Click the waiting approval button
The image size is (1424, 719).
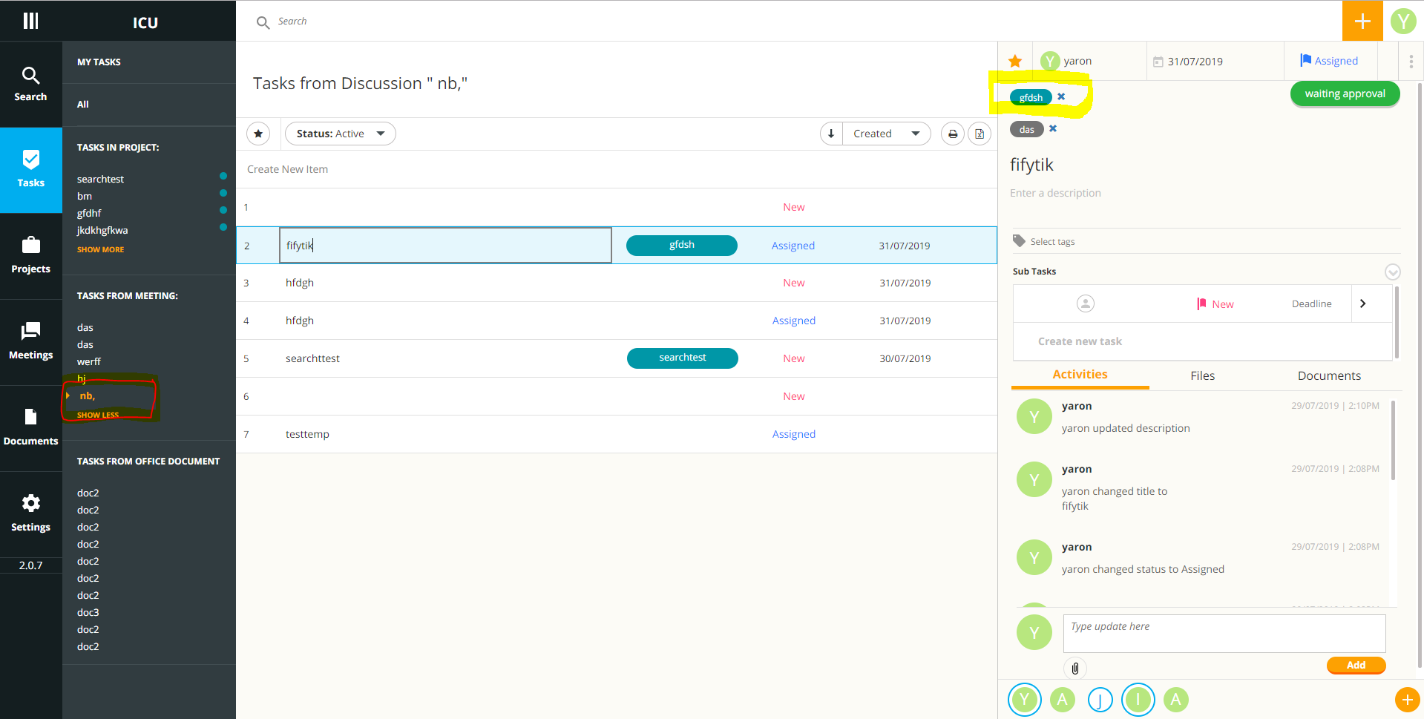point(1345,93)
